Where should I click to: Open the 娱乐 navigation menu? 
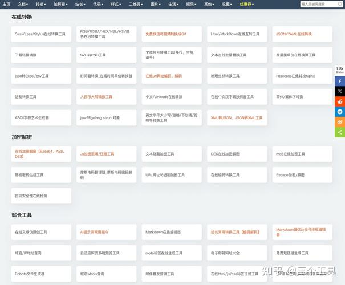191,4
